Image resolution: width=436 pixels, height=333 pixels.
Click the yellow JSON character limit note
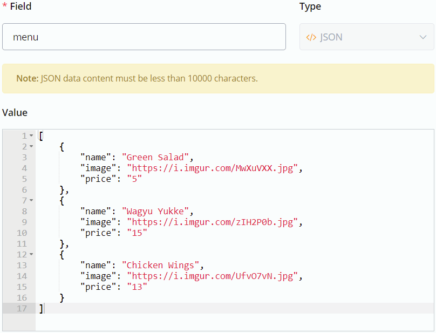[218, 78]
